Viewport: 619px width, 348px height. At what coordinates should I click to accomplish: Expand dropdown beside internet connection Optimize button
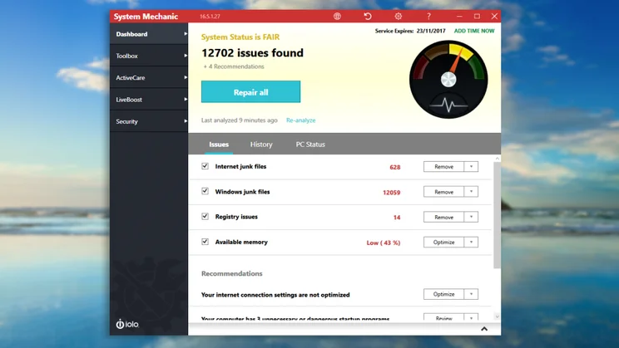(x=471, y=294)
